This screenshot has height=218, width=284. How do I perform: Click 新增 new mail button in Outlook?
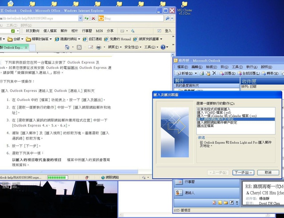[x=185, y=73]
